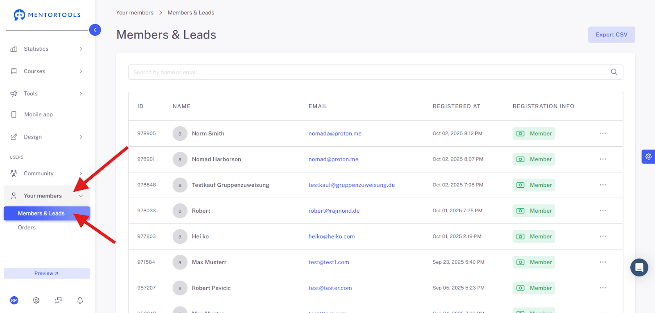Collapse the sidebar with the round arrow button

[95, 30]
